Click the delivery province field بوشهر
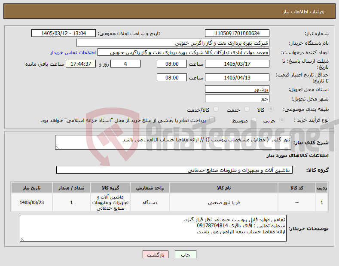Viewport: 339px width, 266px height. coord(237,89)
